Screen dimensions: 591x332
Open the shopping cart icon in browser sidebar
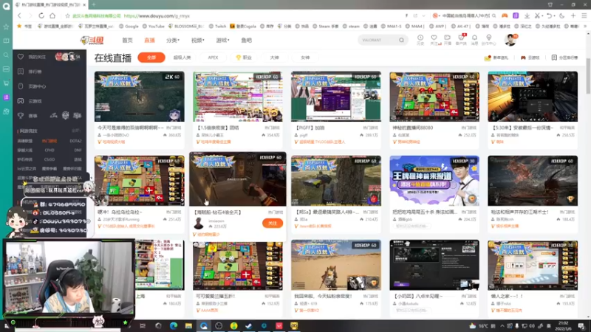6,83
